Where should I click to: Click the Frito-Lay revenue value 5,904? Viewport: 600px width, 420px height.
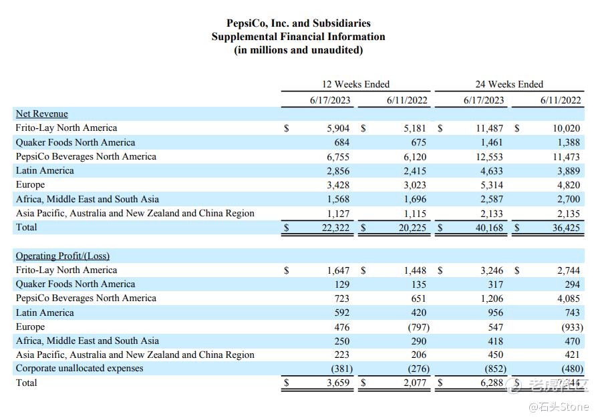point(338,128)
